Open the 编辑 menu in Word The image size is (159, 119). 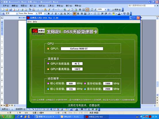click(15, 6)
